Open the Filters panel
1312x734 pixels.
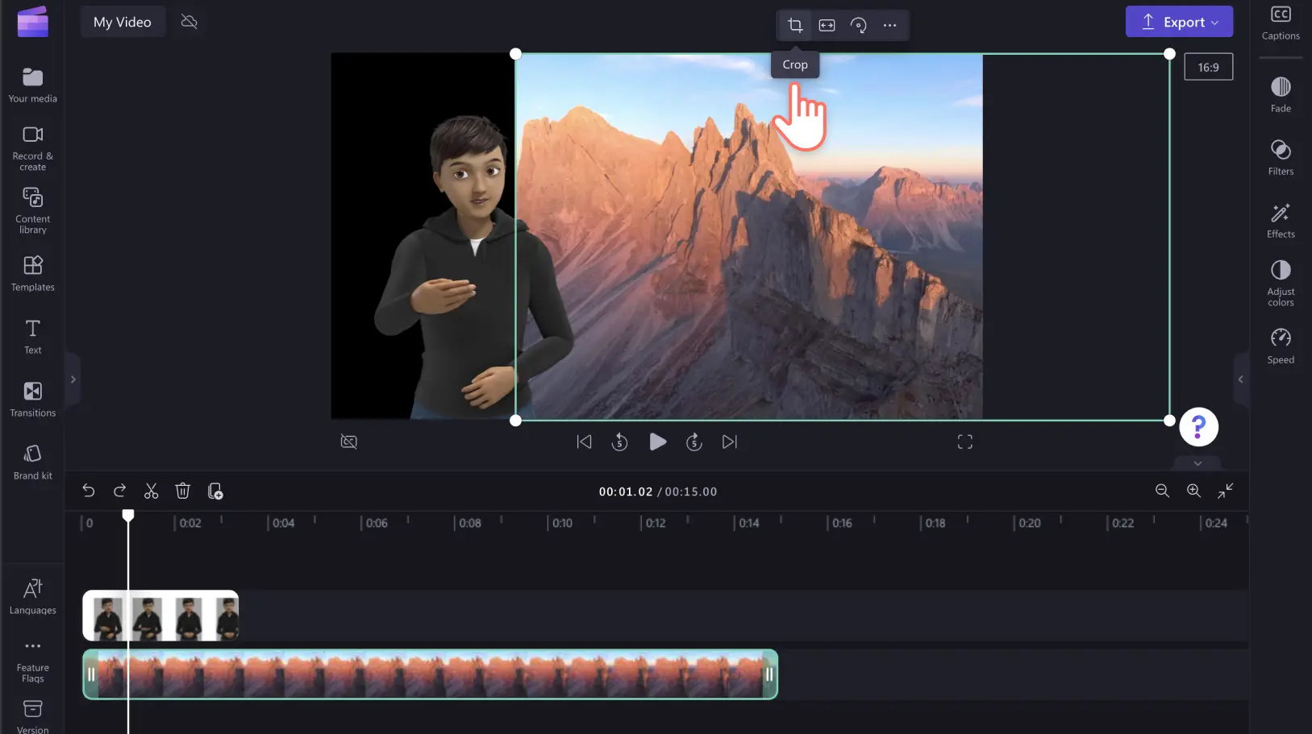tap(1281, 158)
